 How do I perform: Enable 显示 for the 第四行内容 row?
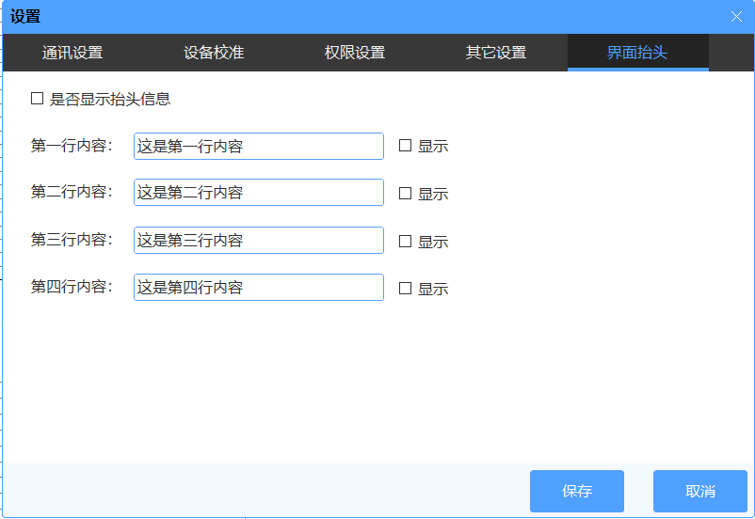pos(406,289)
